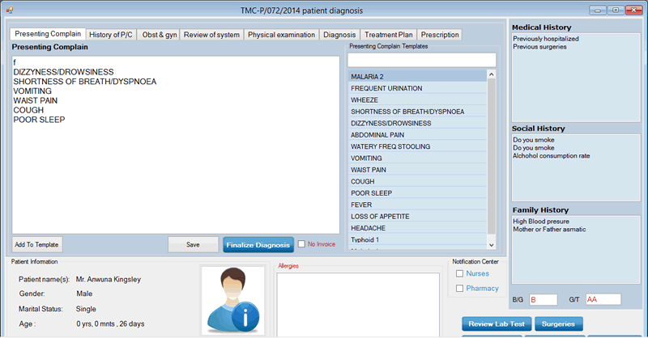This screenshot has width=648, height=338.
Task: Click the patient avatar info picture
Action: [x=233, y=300]
